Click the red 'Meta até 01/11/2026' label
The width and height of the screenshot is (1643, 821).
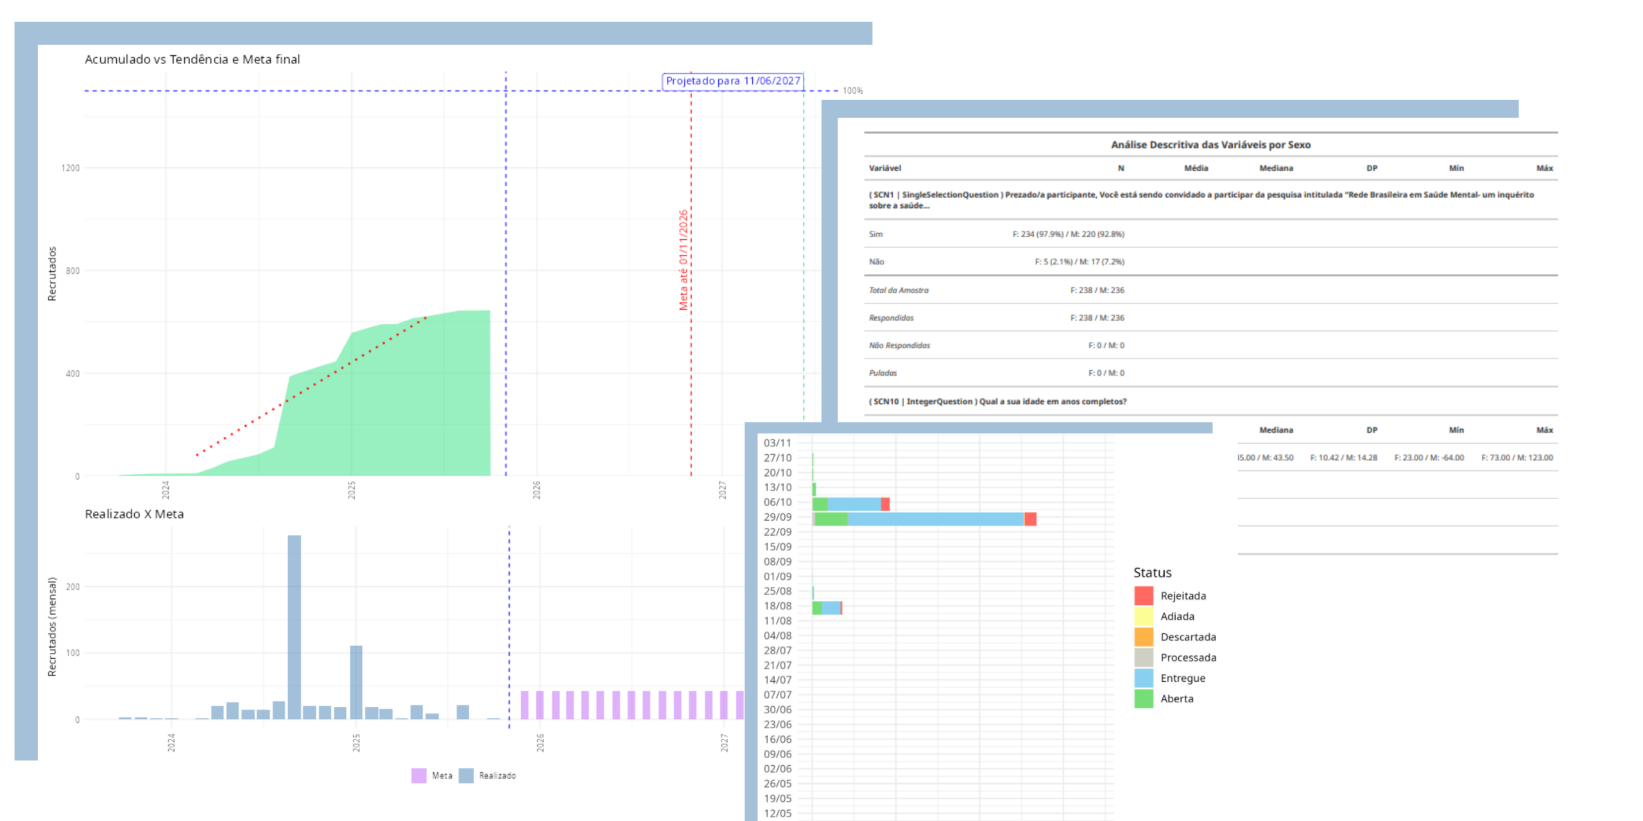pos(684,260)
